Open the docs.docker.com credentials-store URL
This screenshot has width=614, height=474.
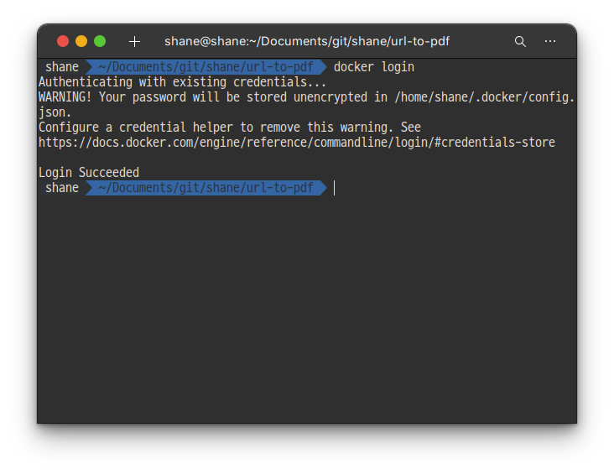pyautogui.click(x=296, y=143)
